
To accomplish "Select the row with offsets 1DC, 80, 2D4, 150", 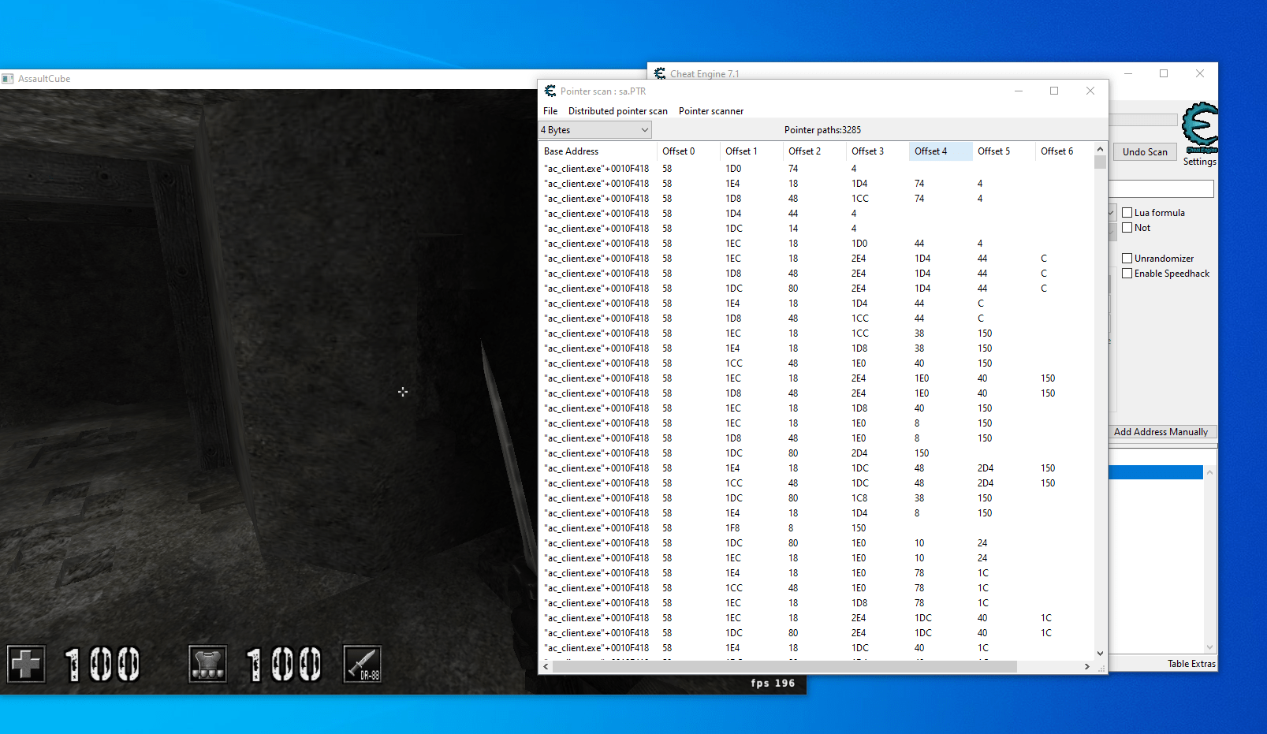I will pyautogui.click(x=817, y=453).
